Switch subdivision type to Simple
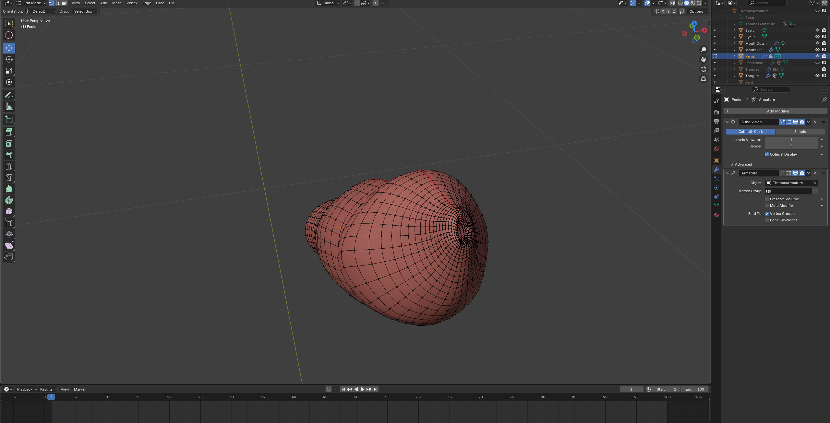 (x=800, y=132)
